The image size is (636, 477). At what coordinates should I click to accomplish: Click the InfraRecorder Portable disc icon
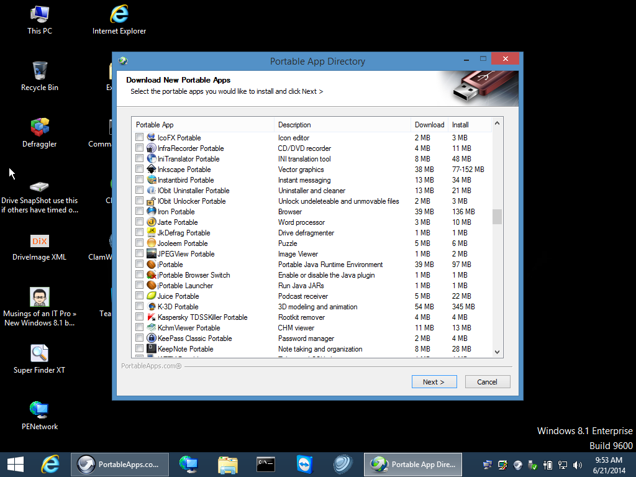[152, 148]
